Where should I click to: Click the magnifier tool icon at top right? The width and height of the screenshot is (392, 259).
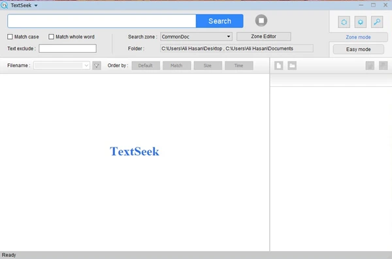[377, 22]
